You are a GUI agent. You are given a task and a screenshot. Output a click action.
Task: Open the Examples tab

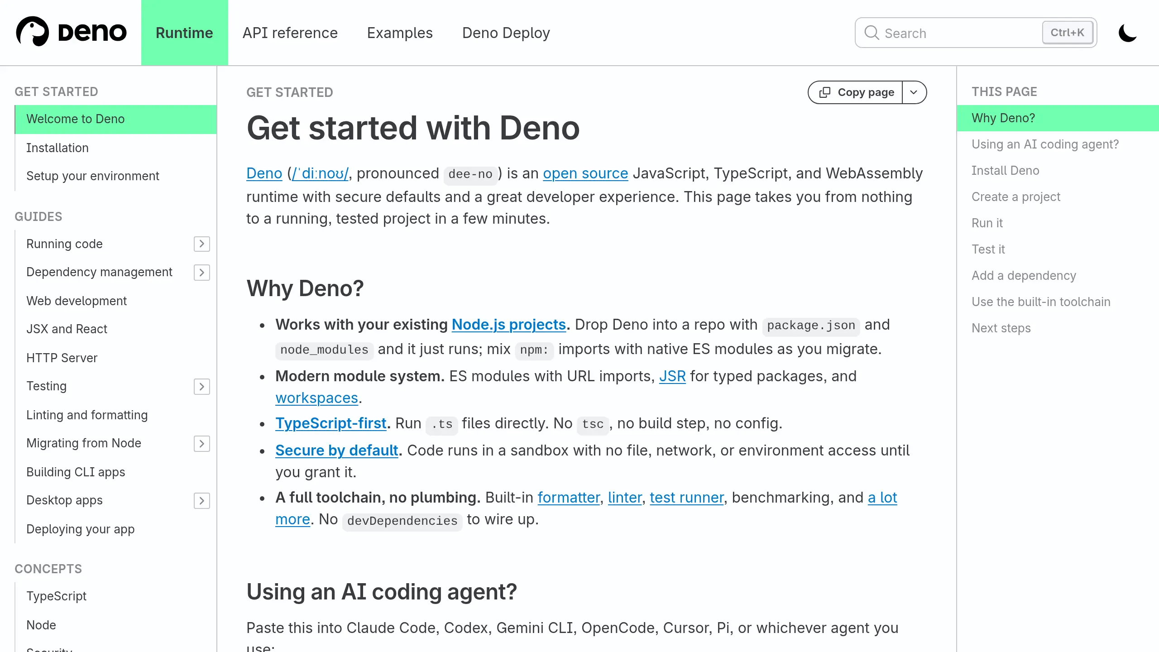400,33
